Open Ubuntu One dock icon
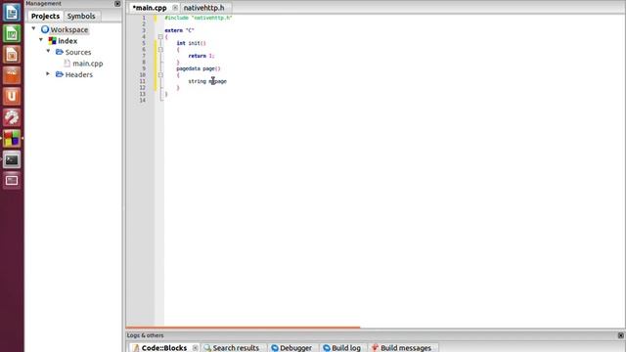 [12, 97]
